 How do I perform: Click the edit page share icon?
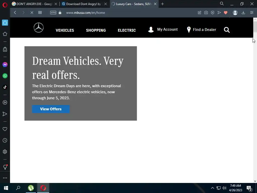[x=200, y=13]
